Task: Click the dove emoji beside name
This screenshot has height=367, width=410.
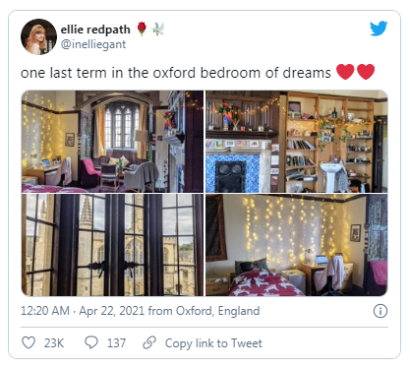Action: coord(157,29)
